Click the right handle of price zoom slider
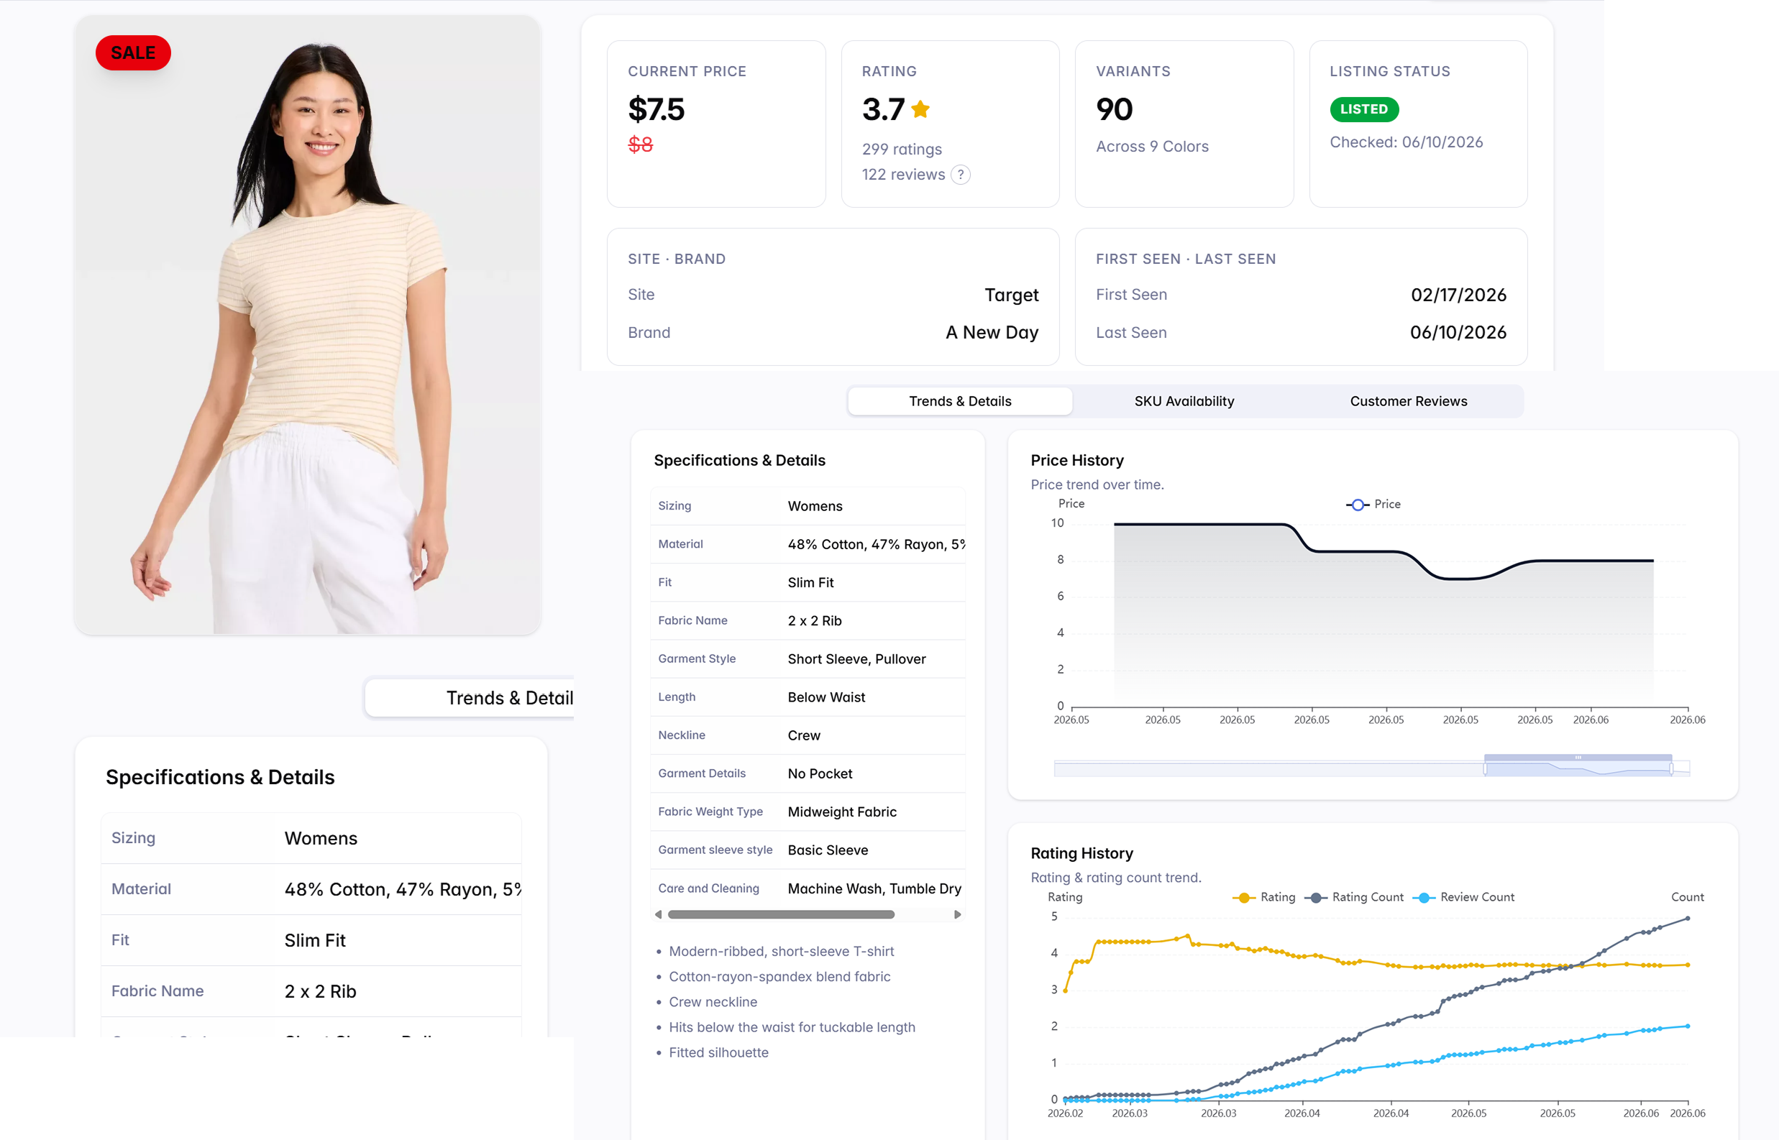Viewport: 1779px width, 1140px height. click(1671, 769)
